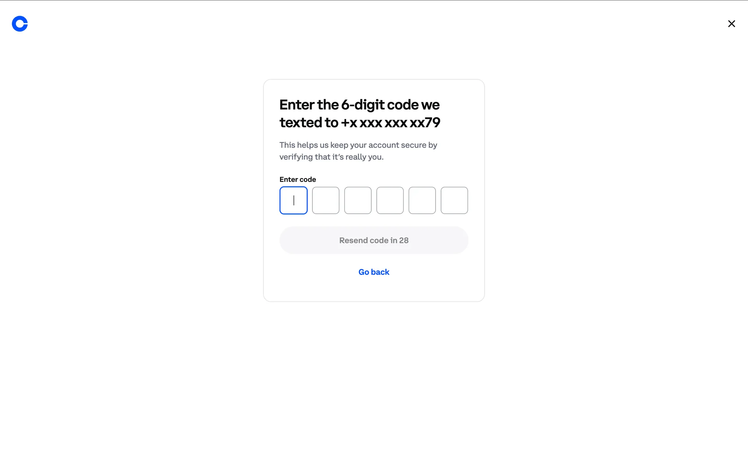Focus the fourth code digit box
Image resolution: width=748 pixels, height=467 pixels.
[390, 200]
